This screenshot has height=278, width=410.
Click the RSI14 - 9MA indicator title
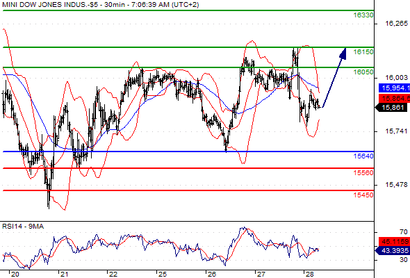point(23,227)
